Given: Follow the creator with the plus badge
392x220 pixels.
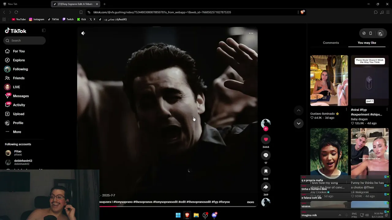Looking at the screenshot, I should click(x=266, y=129).
